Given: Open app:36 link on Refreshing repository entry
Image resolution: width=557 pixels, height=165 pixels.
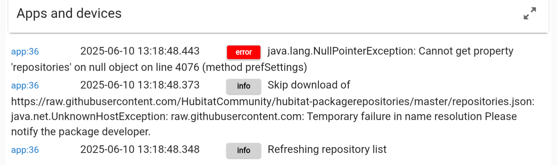Looking at the screenshot, I should click(x=25, y=150).
